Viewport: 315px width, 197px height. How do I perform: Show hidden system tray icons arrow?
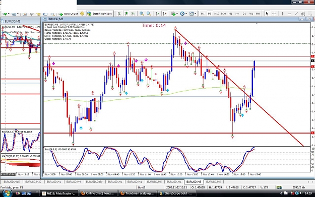281,193
